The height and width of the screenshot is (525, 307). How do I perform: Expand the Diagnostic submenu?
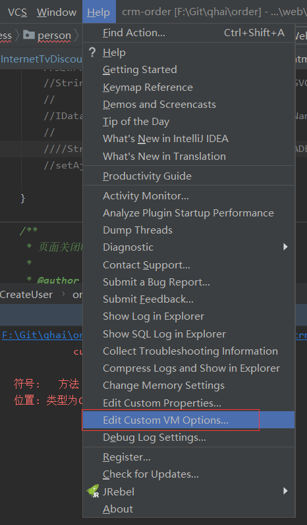click(x=188, y=247)
